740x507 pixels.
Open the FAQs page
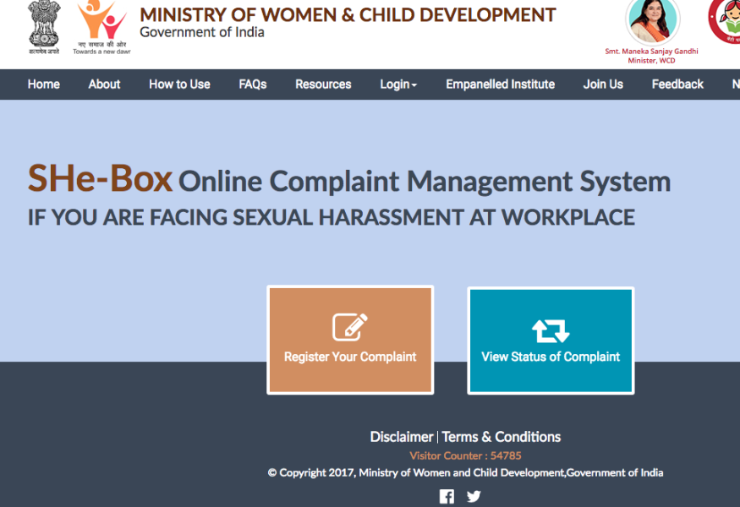253,84
